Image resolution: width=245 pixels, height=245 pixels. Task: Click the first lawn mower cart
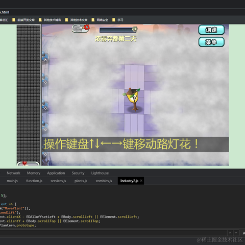pyautogui.click(x=45, y=57)
